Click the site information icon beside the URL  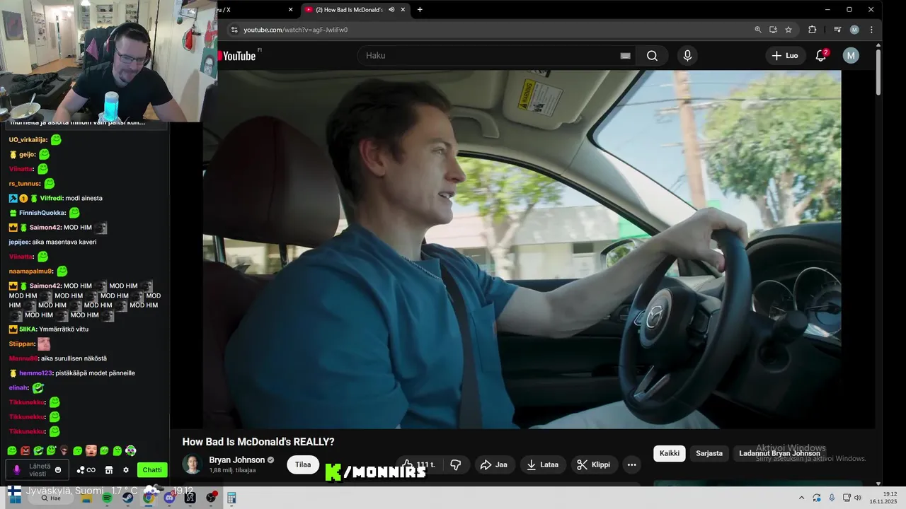tap(234, 30)
